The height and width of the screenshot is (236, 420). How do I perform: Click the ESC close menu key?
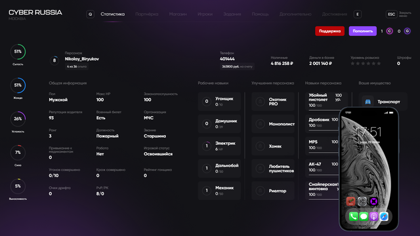click(x=391, y=14)
